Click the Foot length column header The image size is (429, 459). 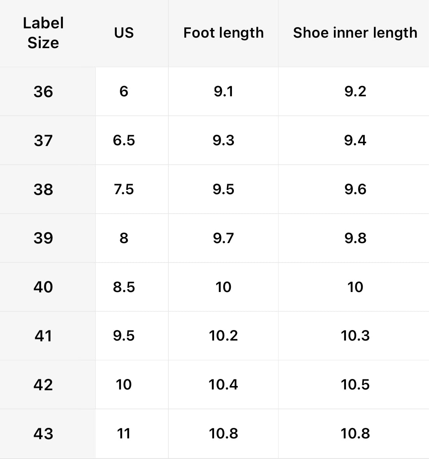[223, 33]
